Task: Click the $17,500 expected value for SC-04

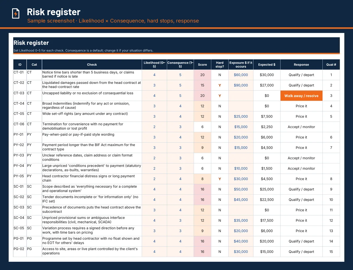Action: [x=267, y=221]
